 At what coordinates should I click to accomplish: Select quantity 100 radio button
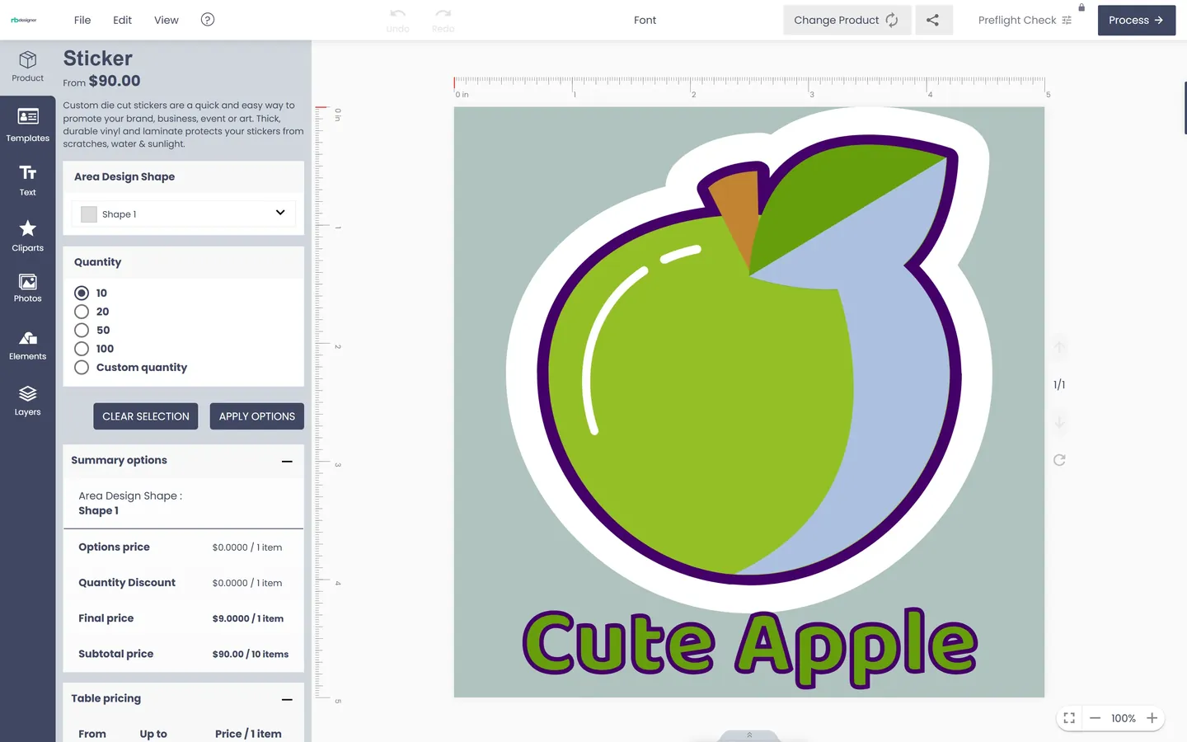pos(82,349)
